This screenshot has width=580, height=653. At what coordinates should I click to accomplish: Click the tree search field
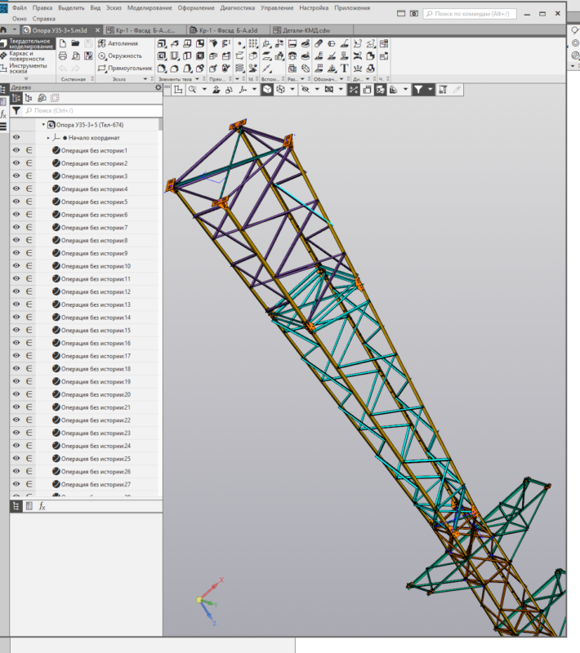coord(90,110)
